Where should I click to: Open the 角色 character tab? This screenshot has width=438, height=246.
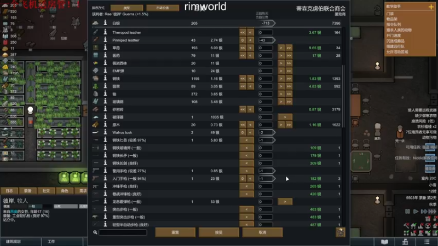click(65, 191)
